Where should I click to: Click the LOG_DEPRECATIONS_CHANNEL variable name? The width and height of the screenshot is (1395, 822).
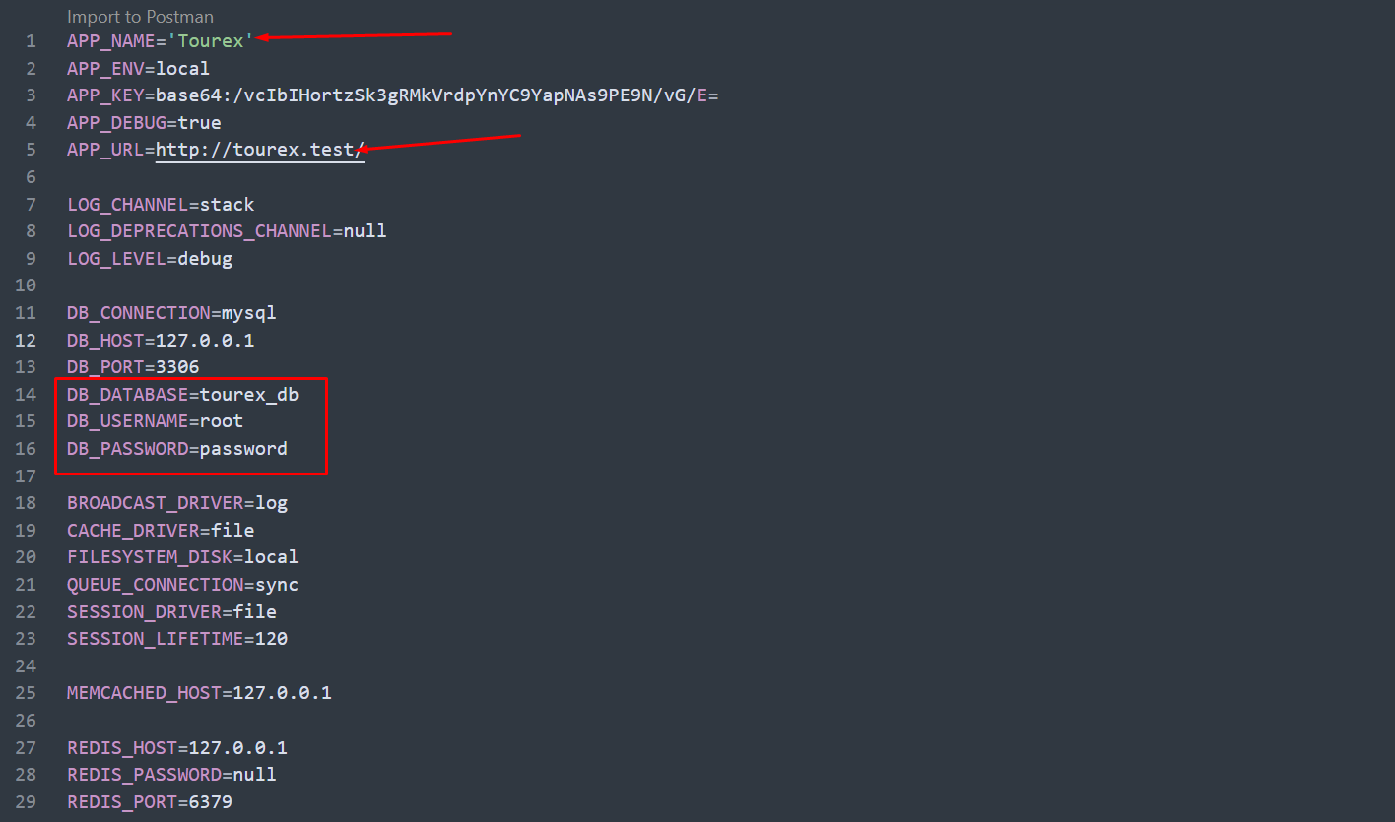click(x=199, y=231)
